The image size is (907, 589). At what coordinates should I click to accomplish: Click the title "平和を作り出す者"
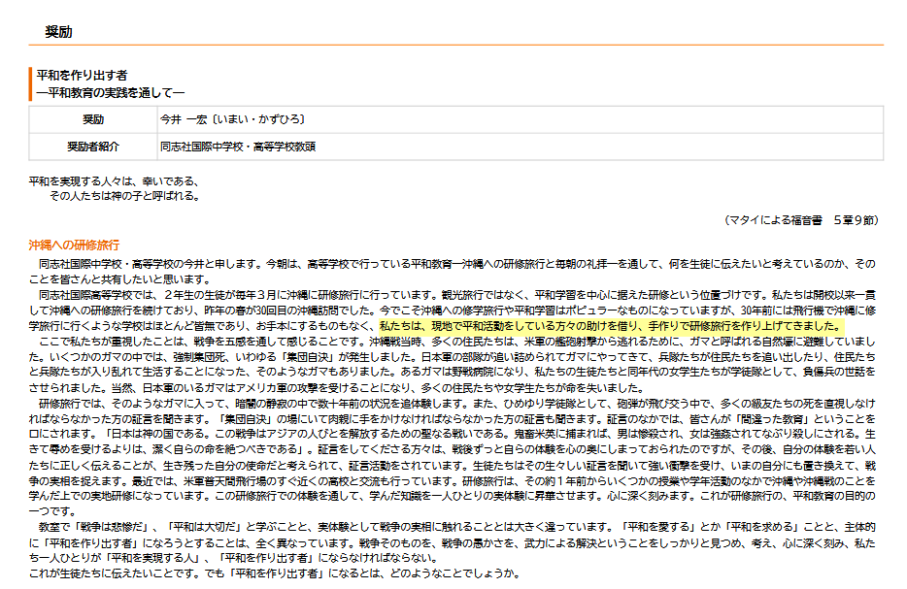coord(82,75)
